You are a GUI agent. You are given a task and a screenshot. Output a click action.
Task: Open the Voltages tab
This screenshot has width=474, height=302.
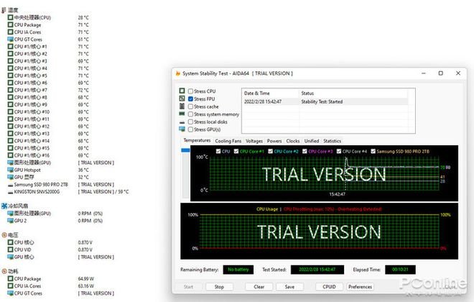[x=254, y=141]
